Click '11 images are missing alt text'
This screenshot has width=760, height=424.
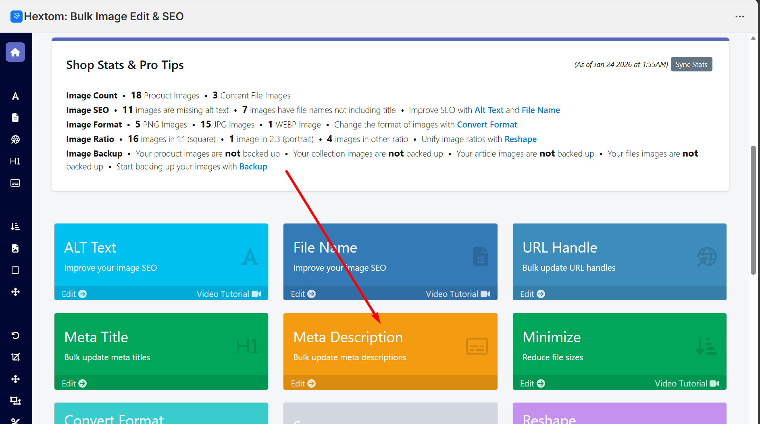(x=176, y=110)
